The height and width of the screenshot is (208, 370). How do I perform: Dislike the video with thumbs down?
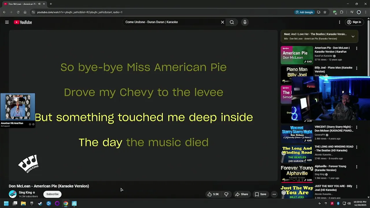[x=226, y=194]
